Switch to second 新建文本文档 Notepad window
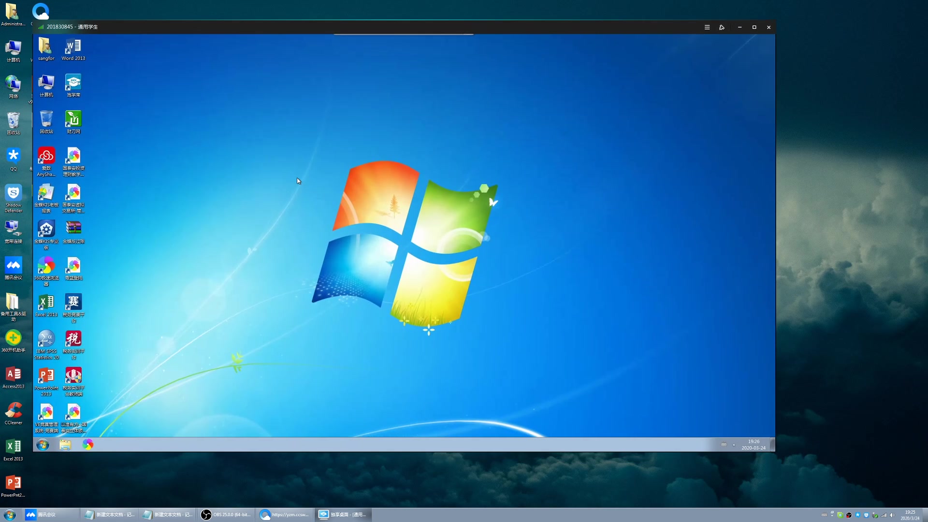Viewport: 928px width, 522px height. click(168, 515)
